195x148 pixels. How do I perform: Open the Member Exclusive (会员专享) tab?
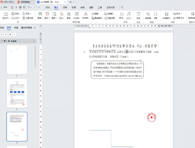[x=111, y=7]
